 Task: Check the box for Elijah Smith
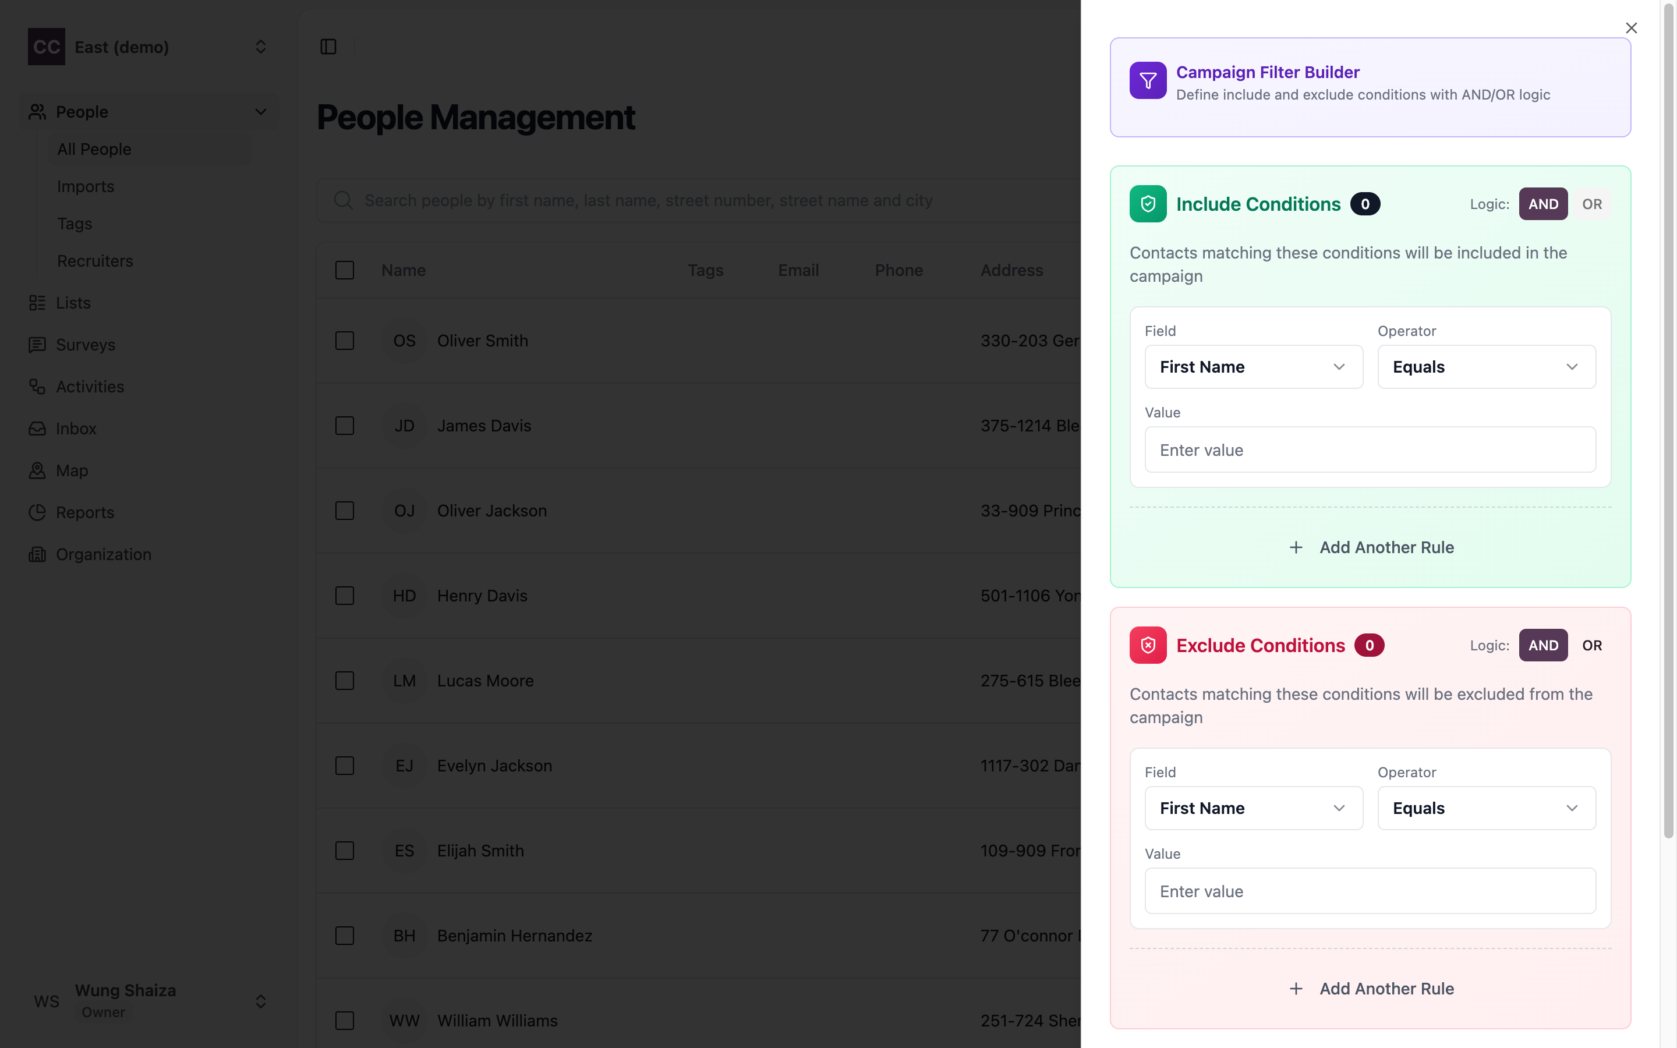point(344,851)
